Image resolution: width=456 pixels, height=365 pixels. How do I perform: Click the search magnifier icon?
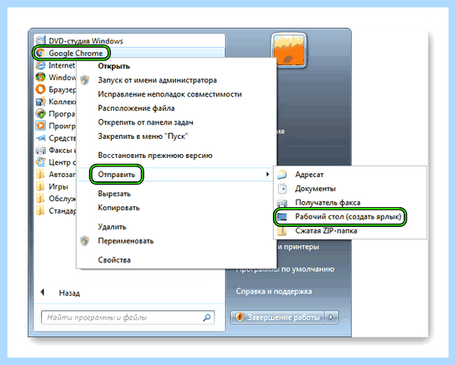coord(207,317)
